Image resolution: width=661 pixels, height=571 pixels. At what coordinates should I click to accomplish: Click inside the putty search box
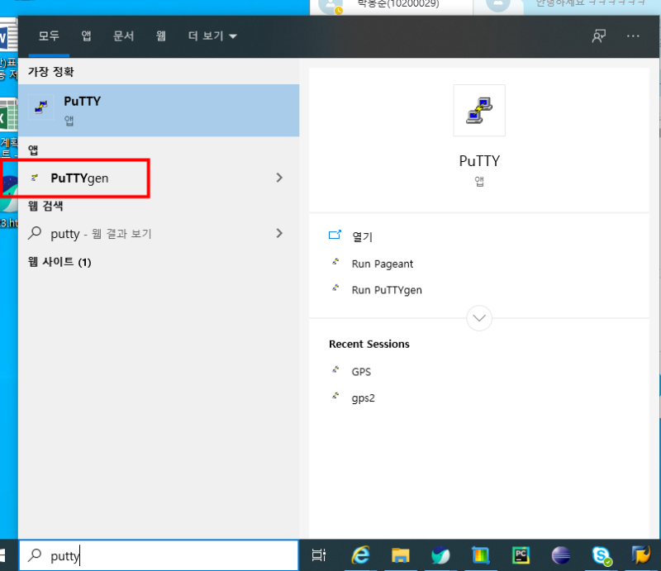click(124, 555)
